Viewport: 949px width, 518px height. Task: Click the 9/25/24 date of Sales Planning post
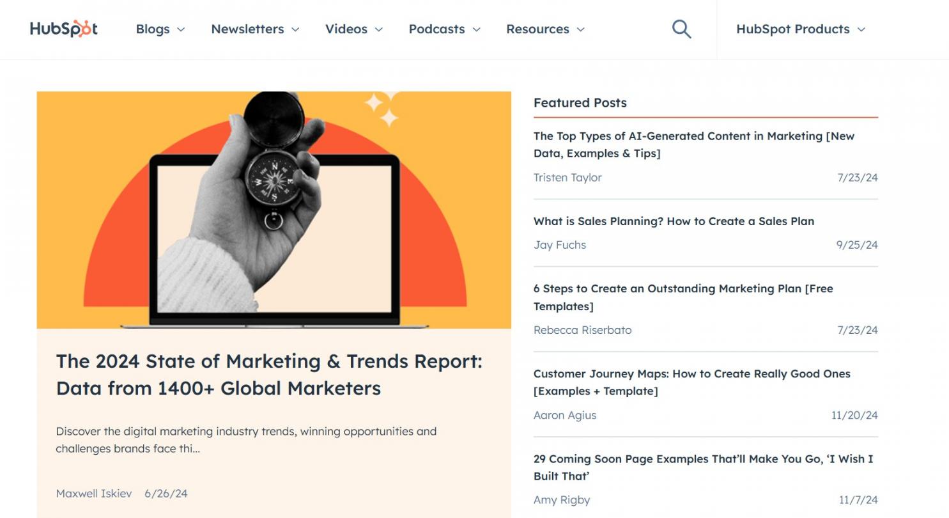click(x=857, y=245)
